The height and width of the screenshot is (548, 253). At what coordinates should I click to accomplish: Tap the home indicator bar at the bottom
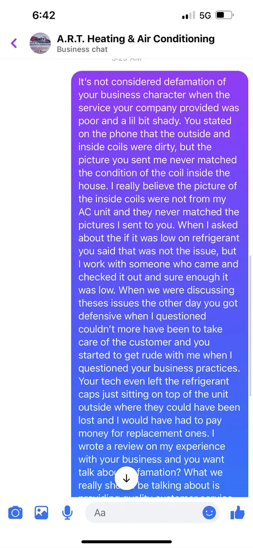127,542
